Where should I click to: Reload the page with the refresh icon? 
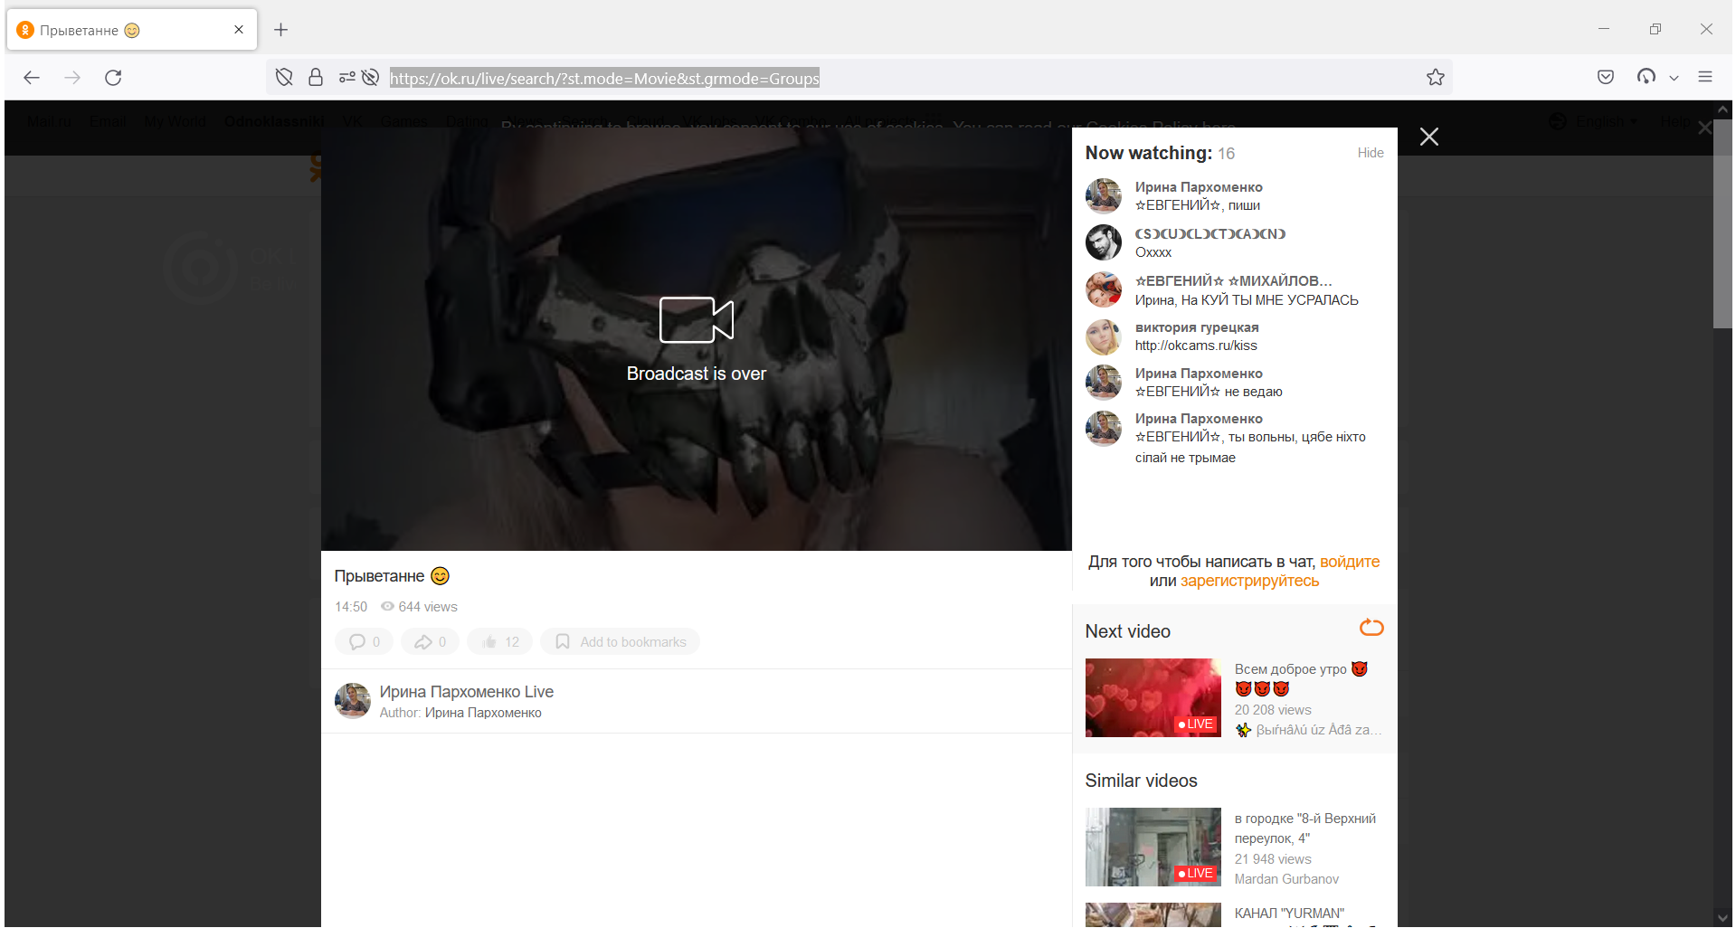point(112,78)
